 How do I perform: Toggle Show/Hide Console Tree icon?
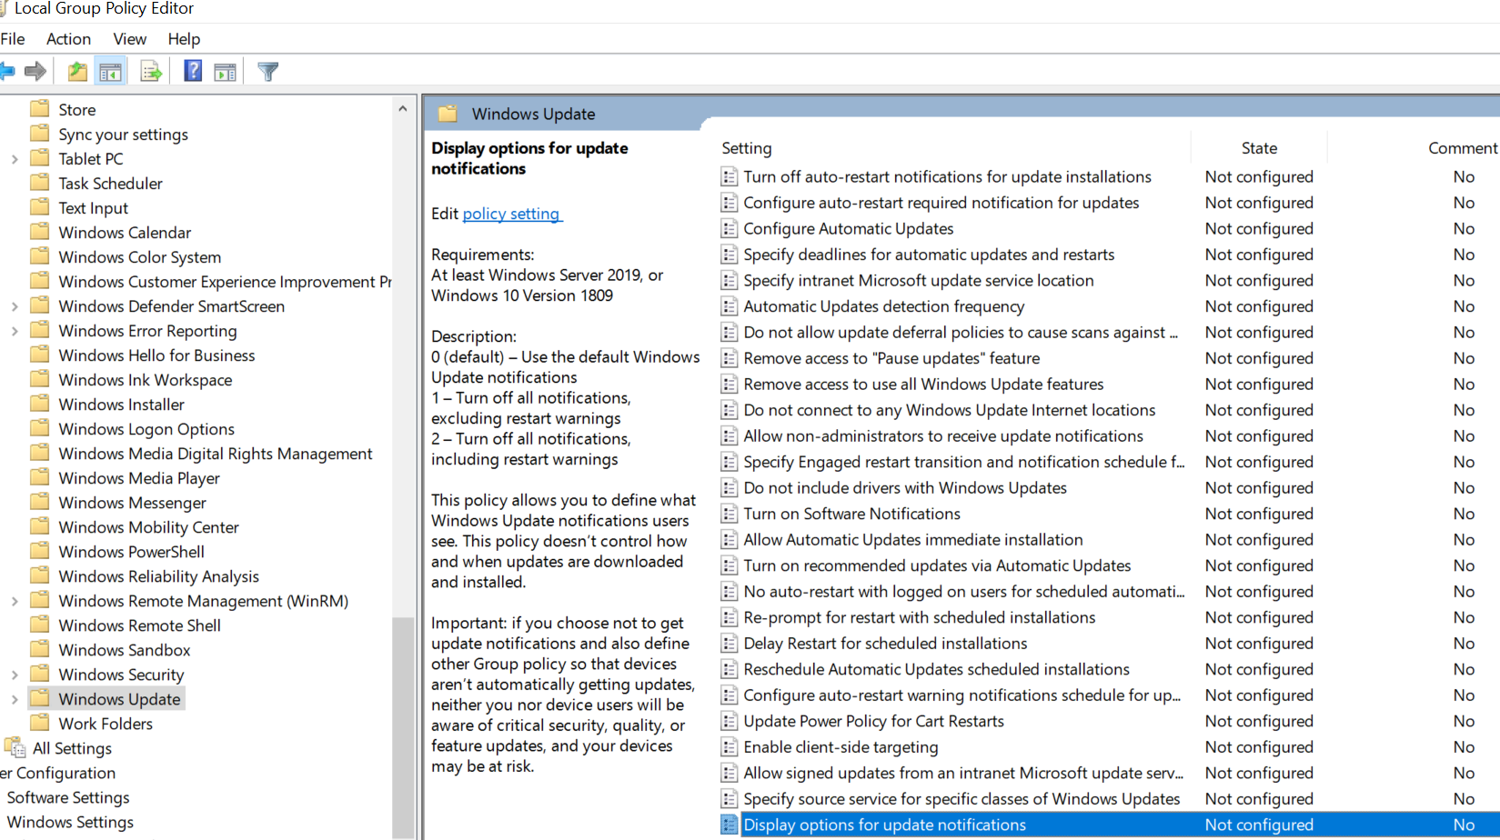pos(111,71)
